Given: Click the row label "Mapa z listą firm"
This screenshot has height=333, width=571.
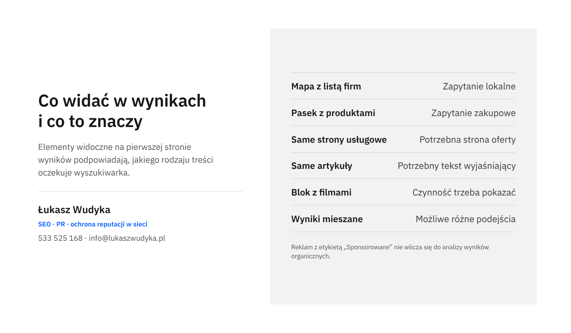Looking at the screenshot, I should click(x=326, y=87).
